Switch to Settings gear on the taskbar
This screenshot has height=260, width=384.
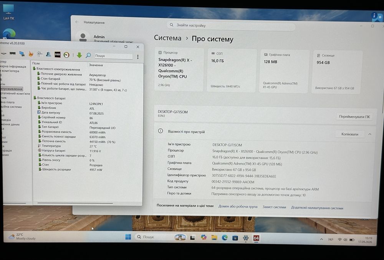[246, 238]
